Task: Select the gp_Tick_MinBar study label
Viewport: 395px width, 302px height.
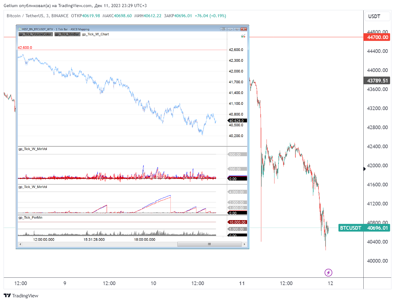Action: pos(67,34)
